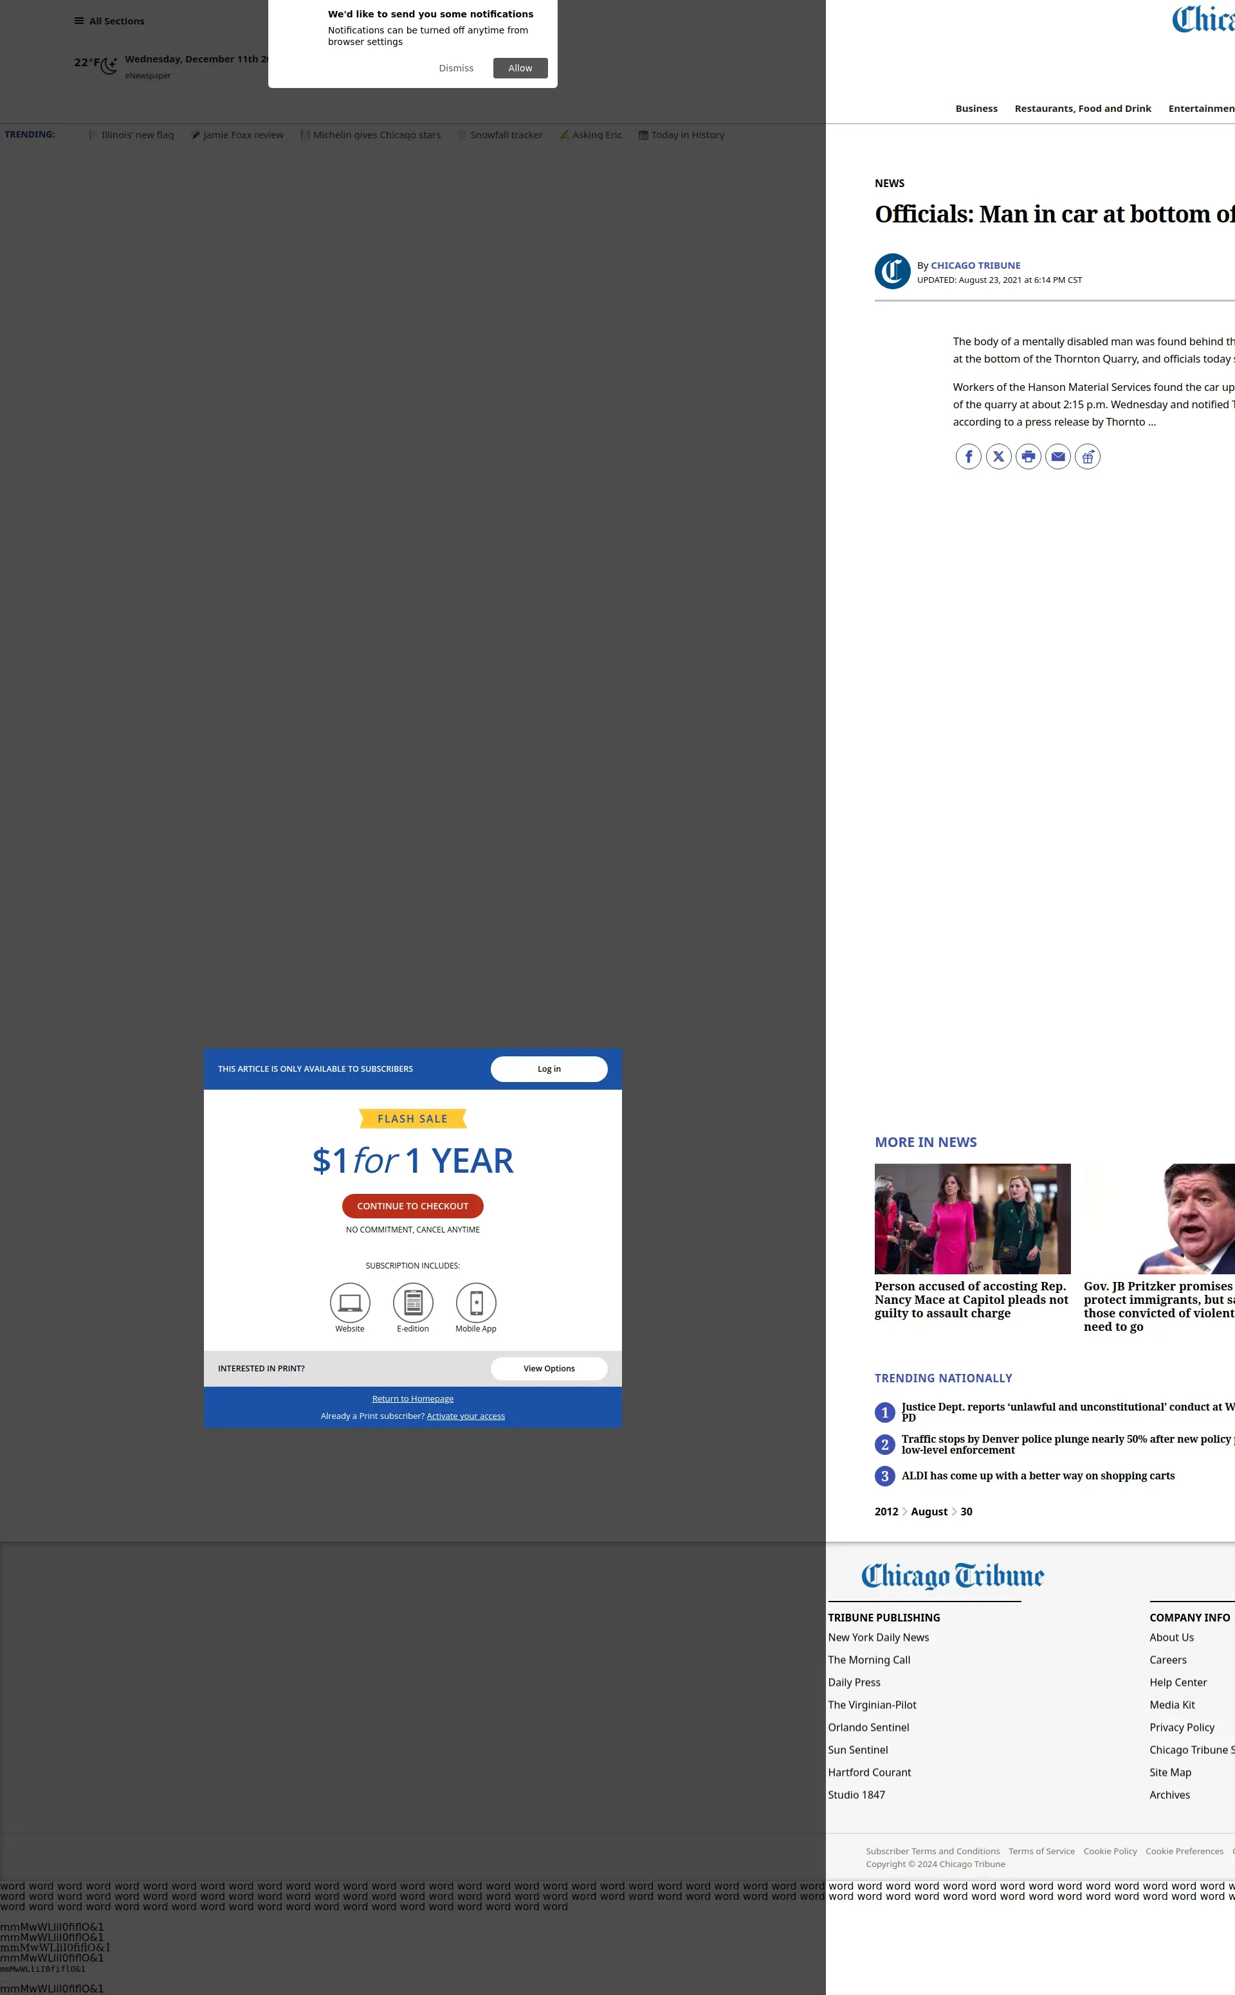Click the Chicago Tribune author avatar logo
This screenshot has height=1995, width=1235.
click(892, 272)
